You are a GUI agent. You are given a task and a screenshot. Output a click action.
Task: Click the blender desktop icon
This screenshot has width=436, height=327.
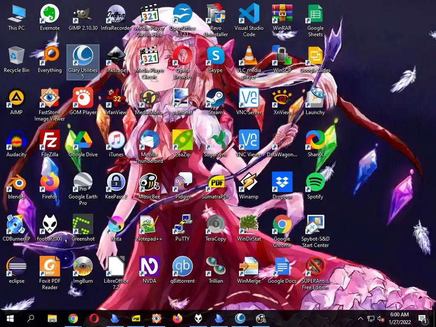pyautogui.click(x=17, y=186)
